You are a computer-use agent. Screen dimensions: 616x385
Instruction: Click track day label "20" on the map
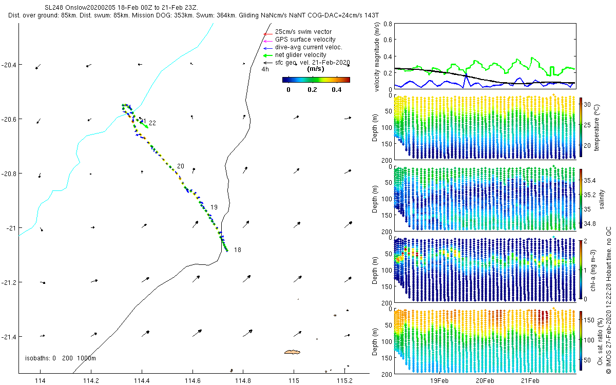click(181, 166)
